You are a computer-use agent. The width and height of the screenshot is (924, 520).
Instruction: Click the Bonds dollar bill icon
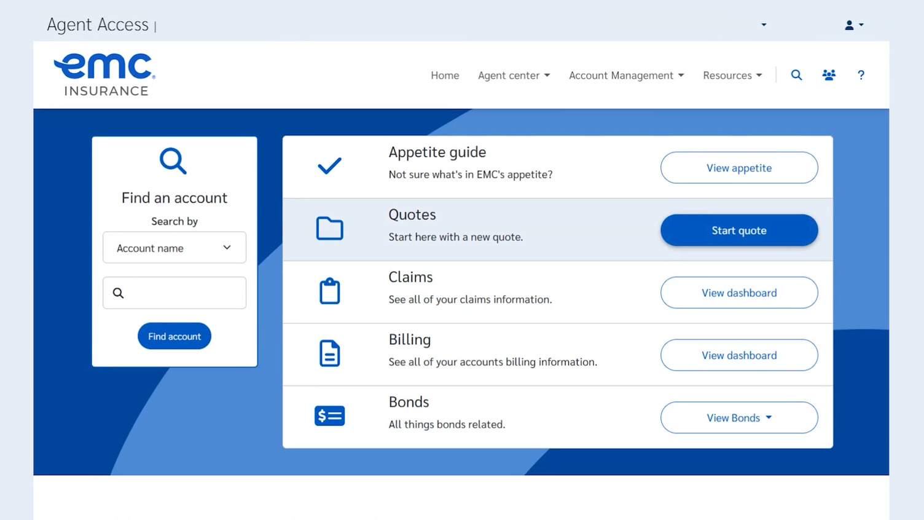(x=329, y=416)
